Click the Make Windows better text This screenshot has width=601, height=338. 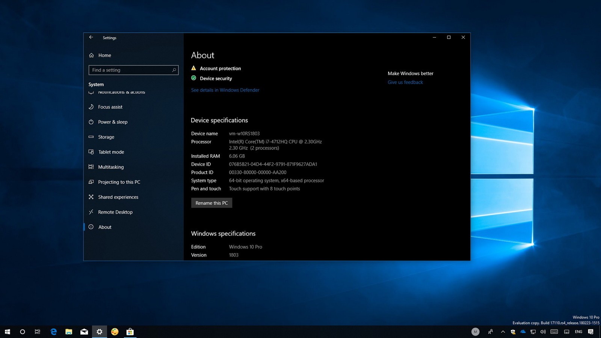(411, 74)
